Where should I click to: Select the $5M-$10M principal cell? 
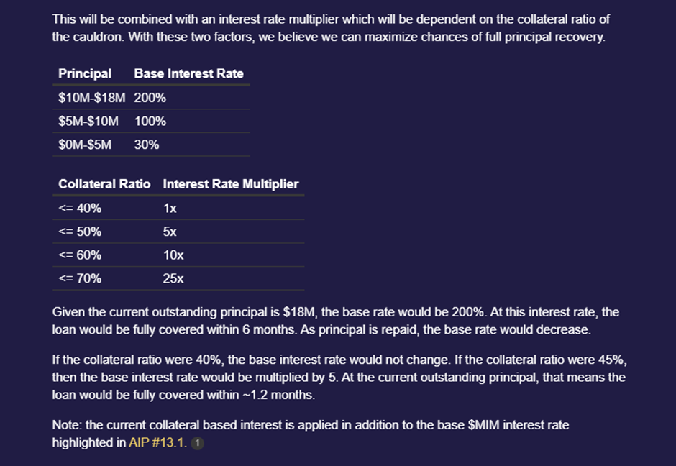coord(88,121)
